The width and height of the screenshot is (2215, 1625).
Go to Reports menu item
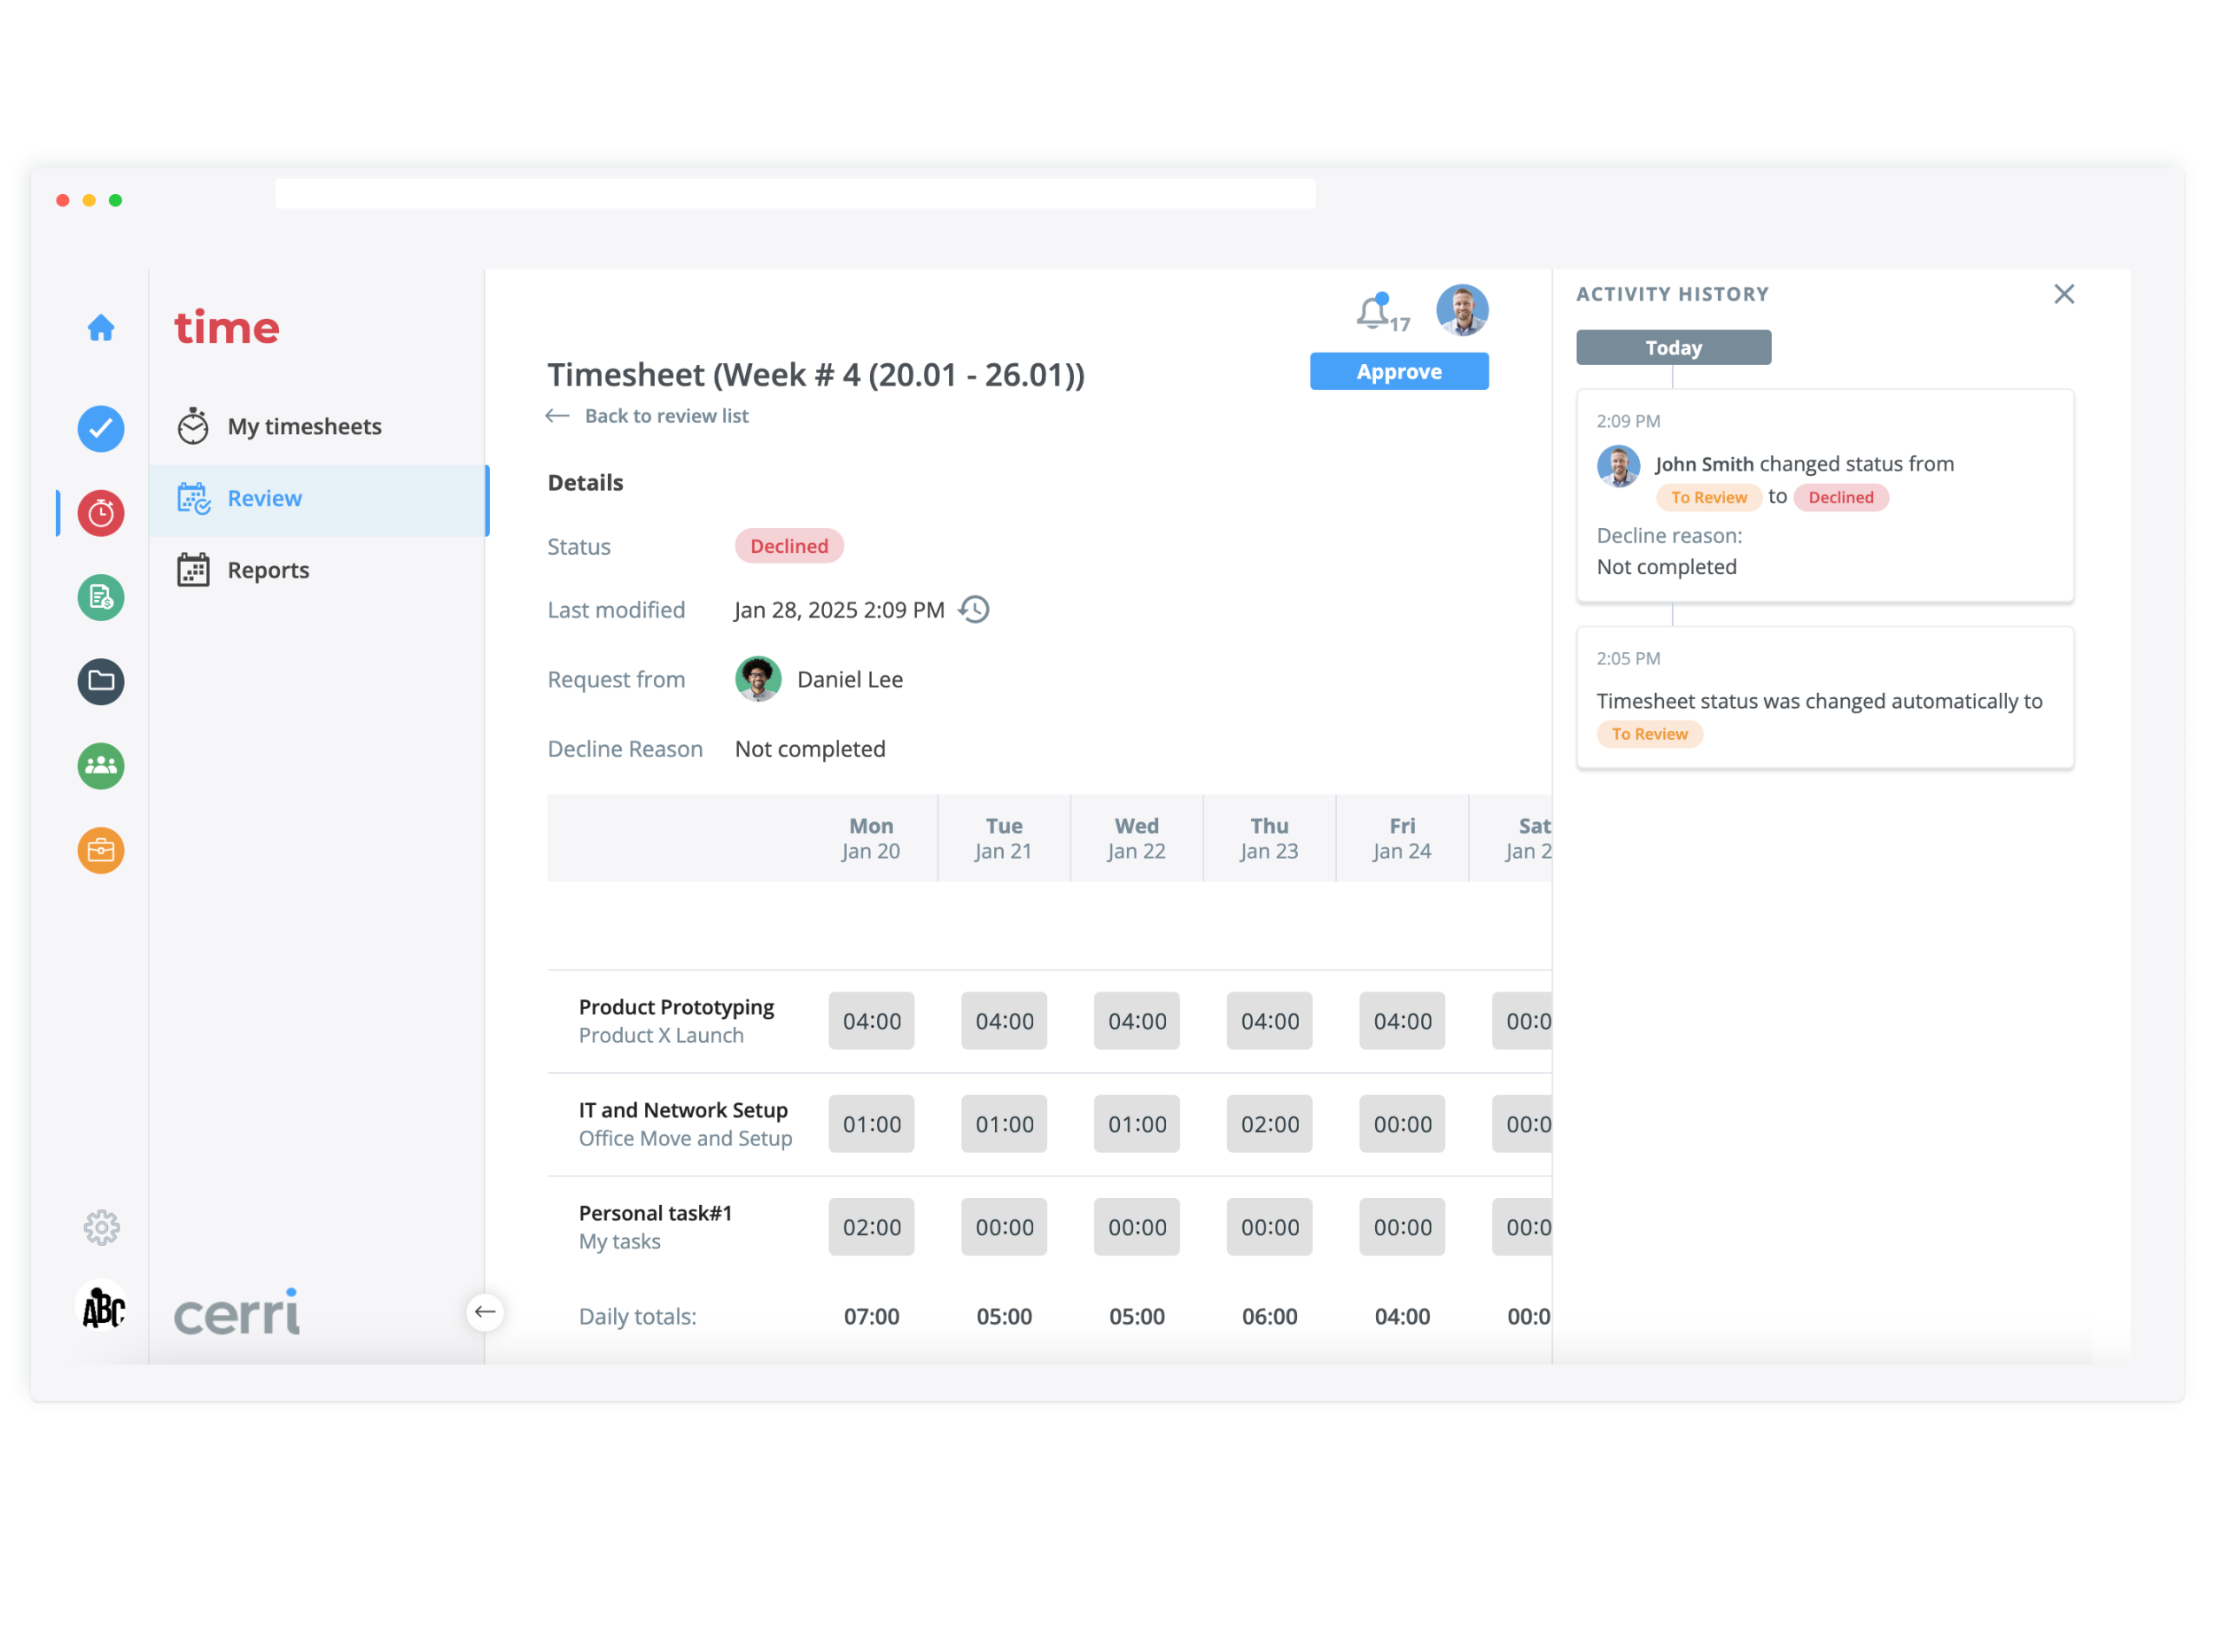pos(268,571)
